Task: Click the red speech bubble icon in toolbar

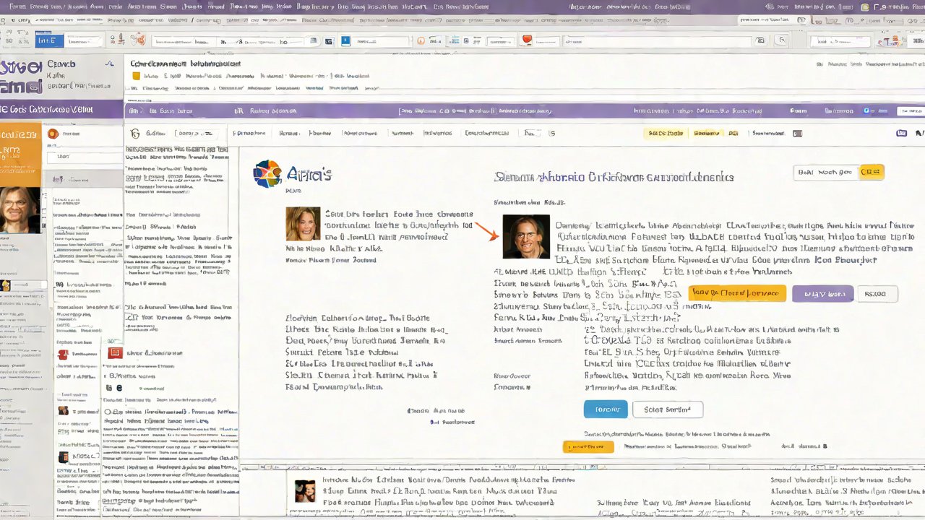Action: [527, 40]
